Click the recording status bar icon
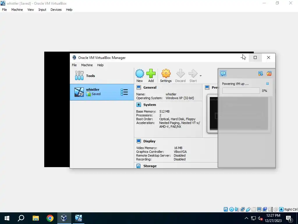 pos(265,209)
